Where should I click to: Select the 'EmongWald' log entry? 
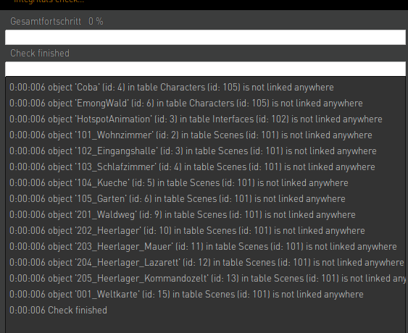186,104
